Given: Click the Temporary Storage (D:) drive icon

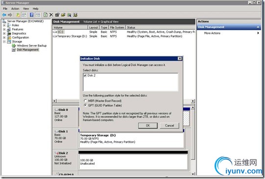Looking at the screenshot, I should tap(55, 36).
